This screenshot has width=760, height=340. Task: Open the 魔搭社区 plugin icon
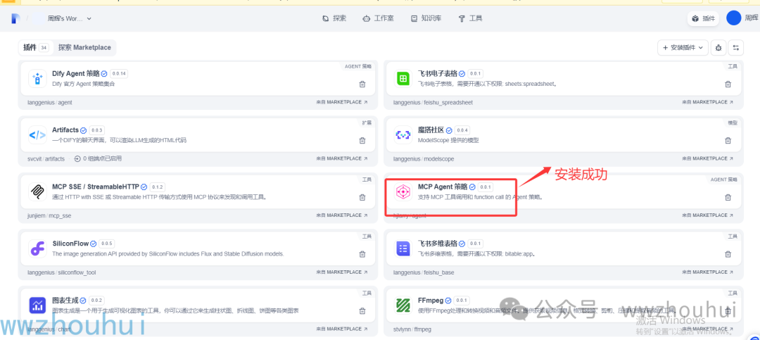(x=403, y=135)
